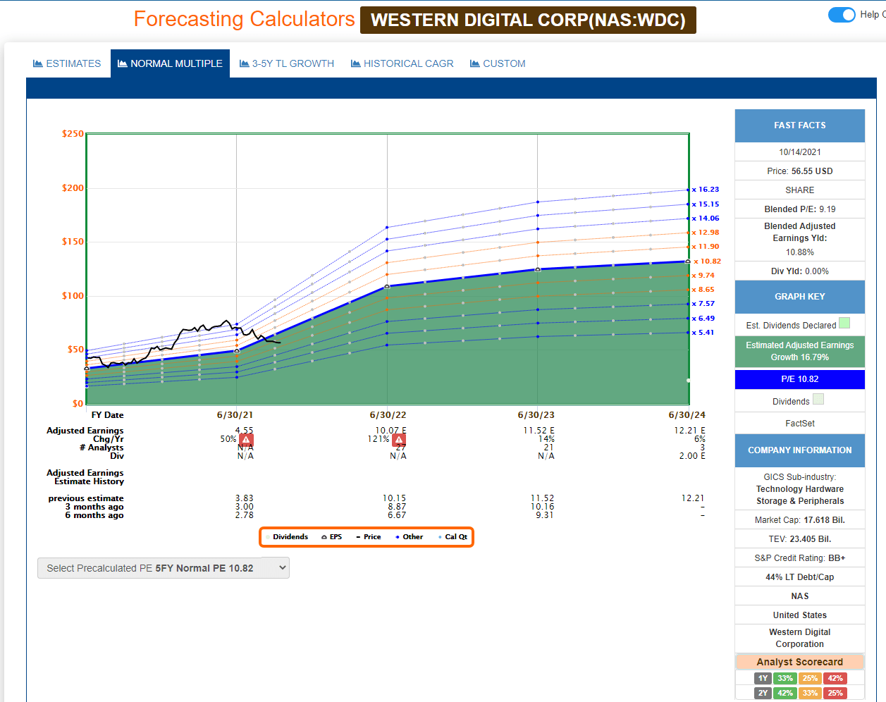
Task: Switch to the NORMAL MULTIPLE tab
Action: [170, 63]
